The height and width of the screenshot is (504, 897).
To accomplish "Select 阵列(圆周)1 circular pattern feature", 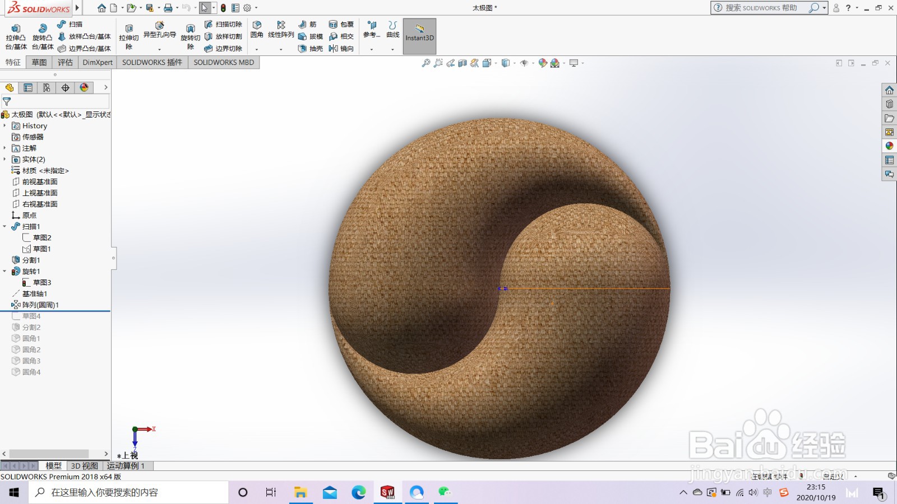I will 35,305.
